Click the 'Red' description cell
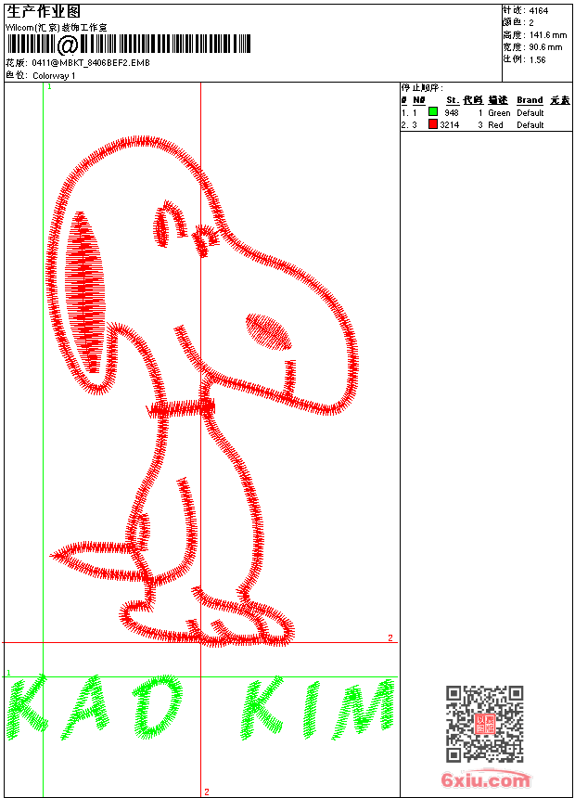The image size is (575, 798). pyautogui.click(x=495, y=125)
